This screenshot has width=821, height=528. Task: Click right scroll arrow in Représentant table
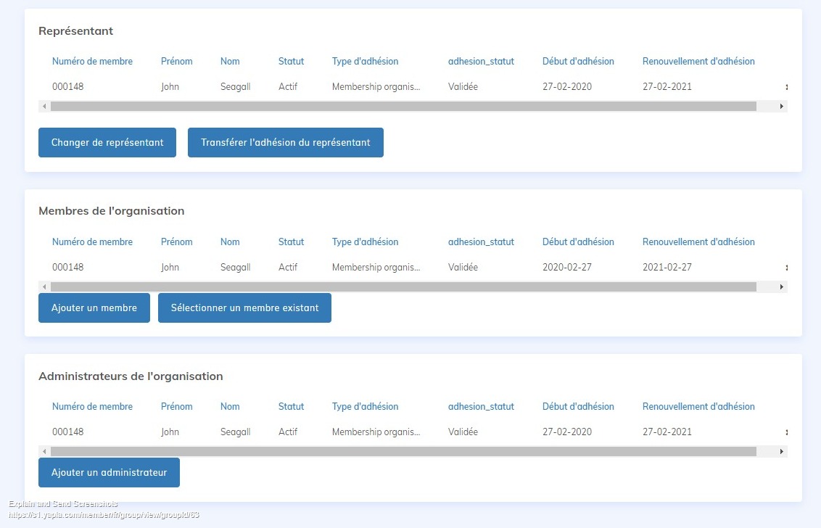click(x=781, y=107)
